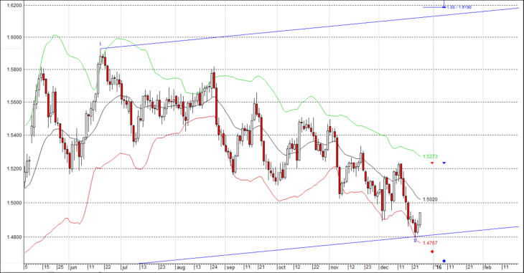This screenshot has height=273, width=524.
Task: Click the 1.5200 price axis label
Action: coord(14,168)
